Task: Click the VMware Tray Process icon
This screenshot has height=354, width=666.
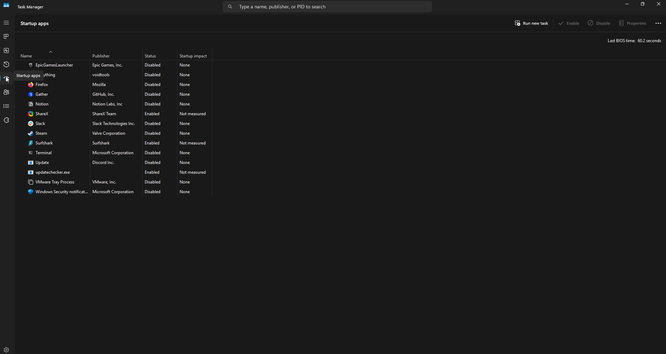Action: click(31, 182)
